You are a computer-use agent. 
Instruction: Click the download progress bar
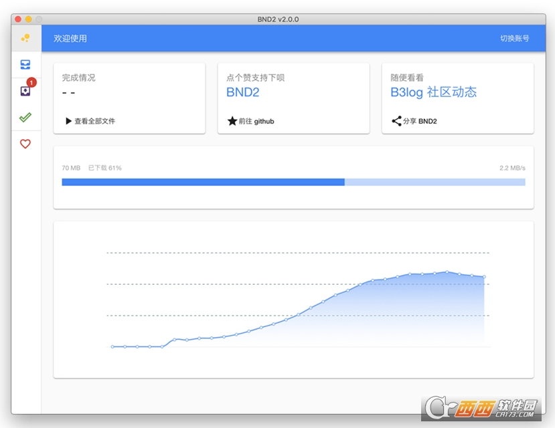pyautogui.click(x=293, y=182)
